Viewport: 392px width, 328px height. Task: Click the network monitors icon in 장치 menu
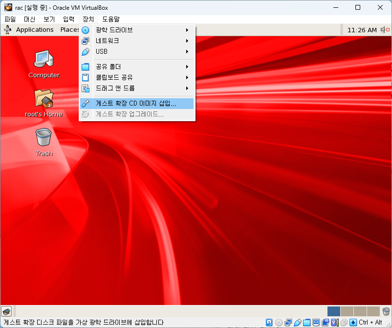click(x=86, y=41)
